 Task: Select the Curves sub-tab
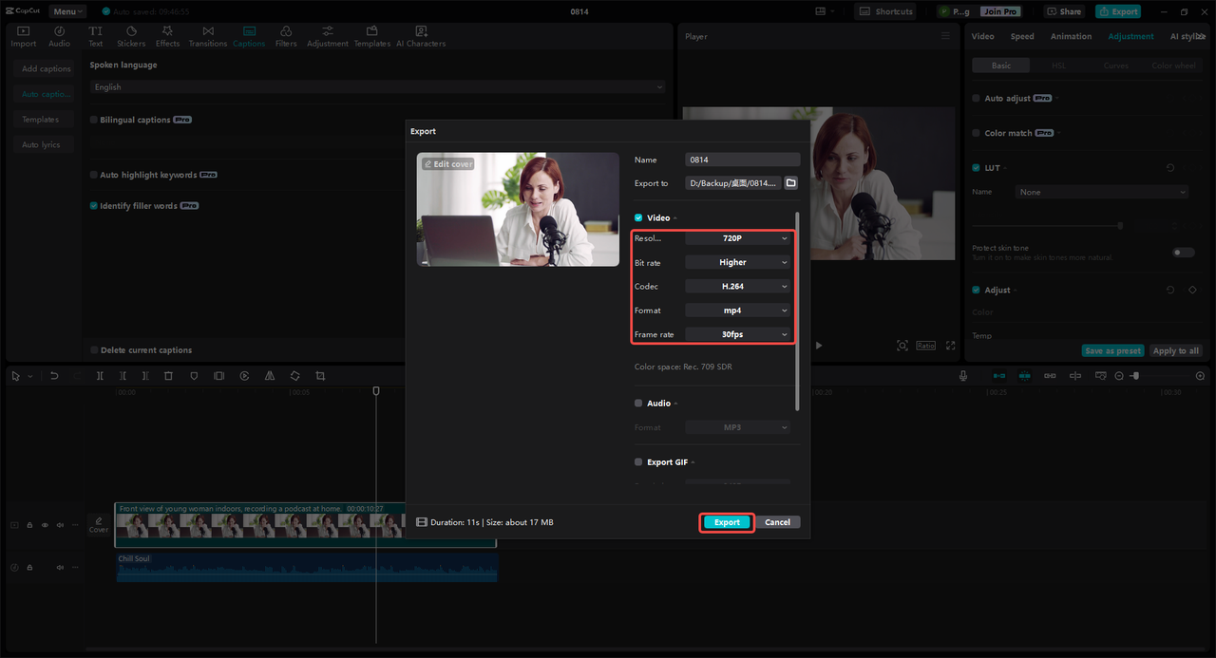[x=1115, y=66]
